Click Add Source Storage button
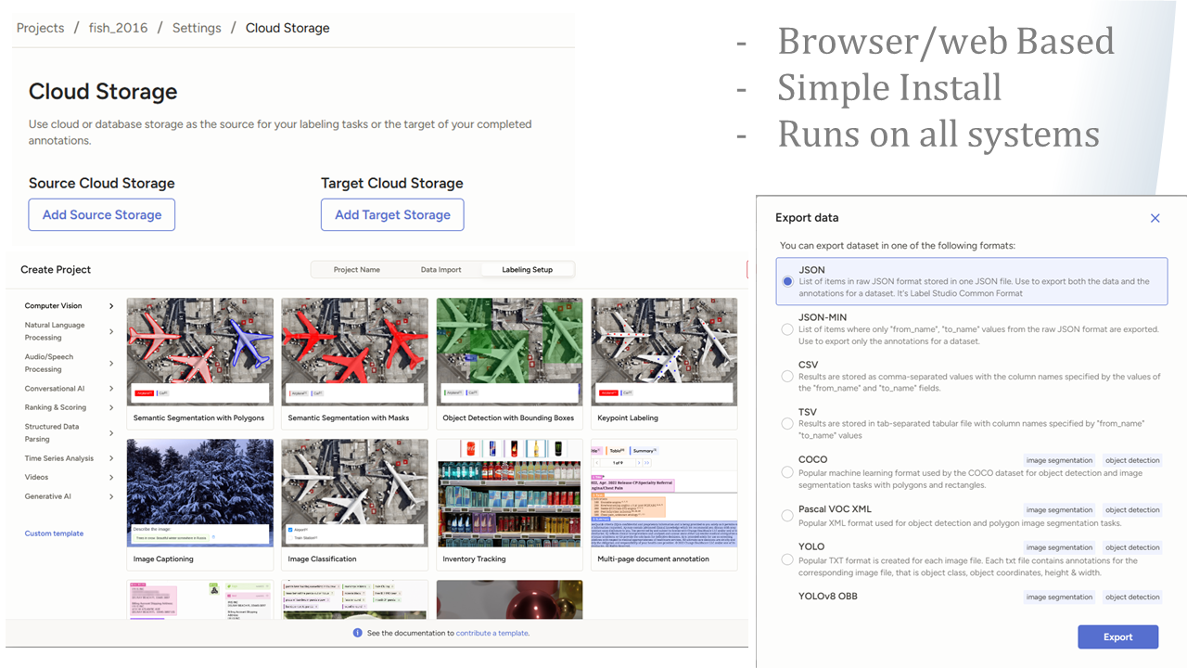The height and width of the screenshot is (668, 1187). (102, 214)
